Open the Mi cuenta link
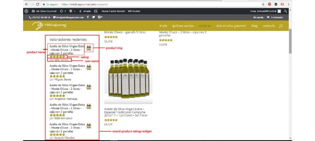 click(258, 17)
